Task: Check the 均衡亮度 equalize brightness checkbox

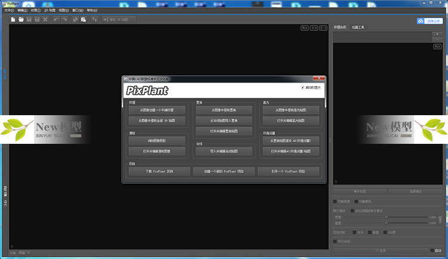Action: 335,201
